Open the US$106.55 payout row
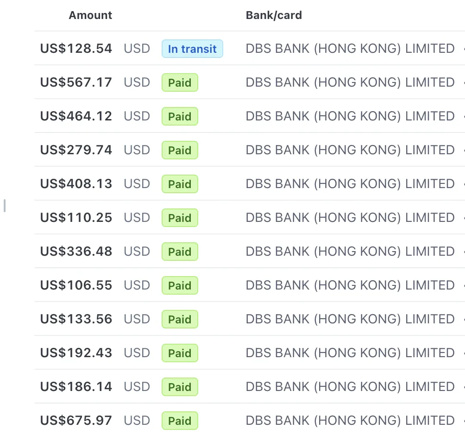465x435 pixels. (249, 285)
